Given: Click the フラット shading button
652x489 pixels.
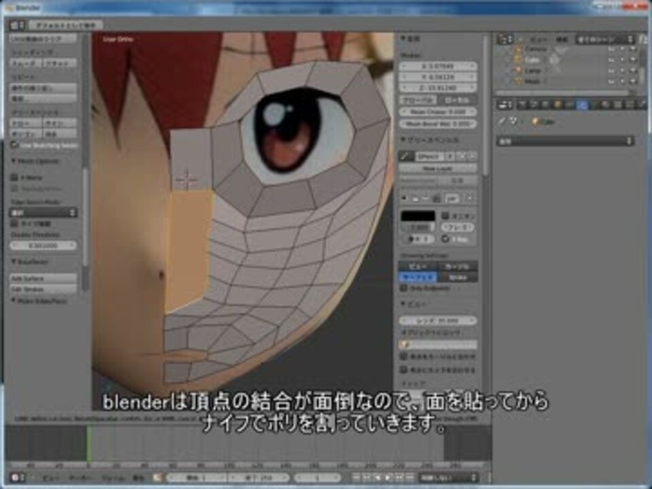Looking at the screenshot, I should [60, 63].
